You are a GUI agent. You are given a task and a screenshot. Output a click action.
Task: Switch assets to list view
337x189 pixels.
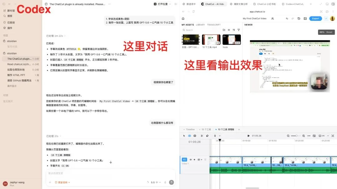[x=229, y=30]
